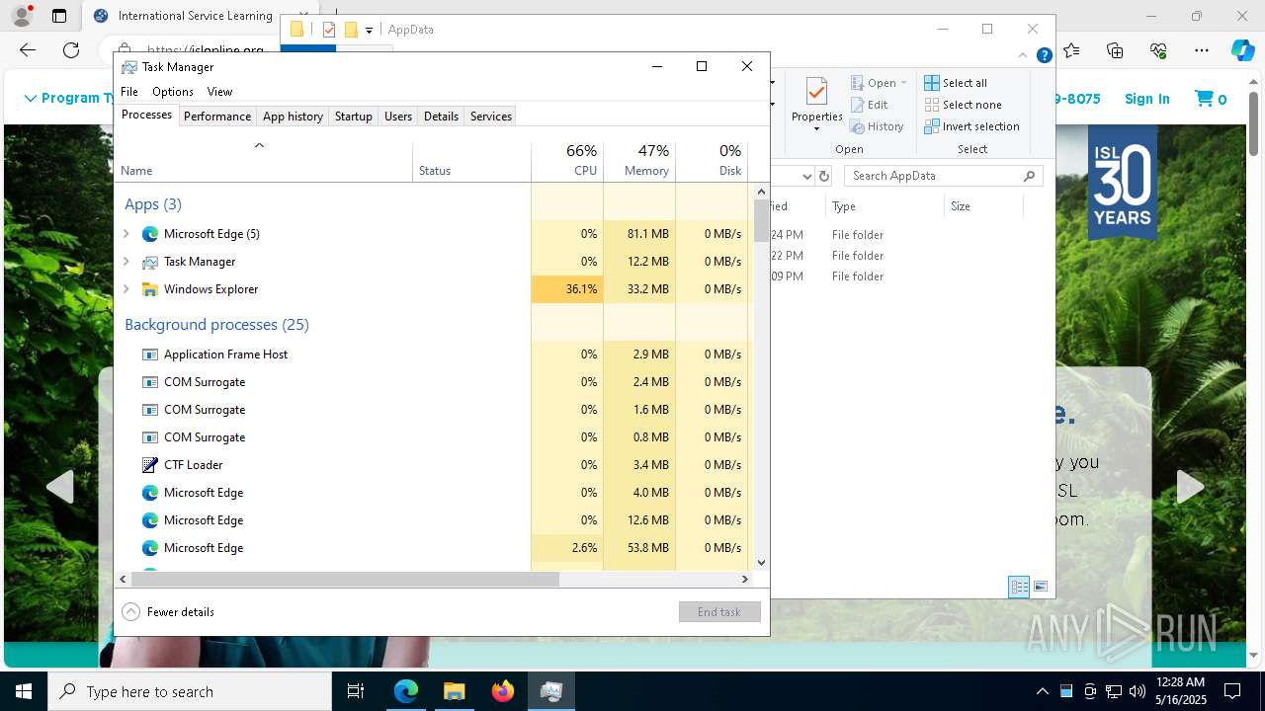
Task: Click the Windows Explorer process icon
Action: click(150, 289)
